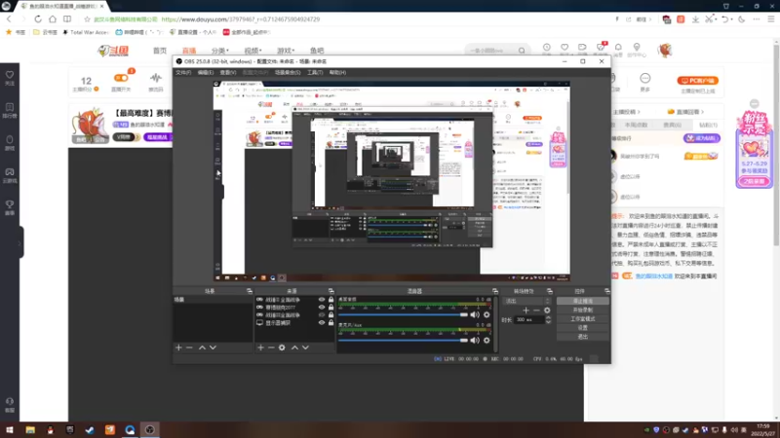Remove selected source with minus icon

(x=271, y=347)
